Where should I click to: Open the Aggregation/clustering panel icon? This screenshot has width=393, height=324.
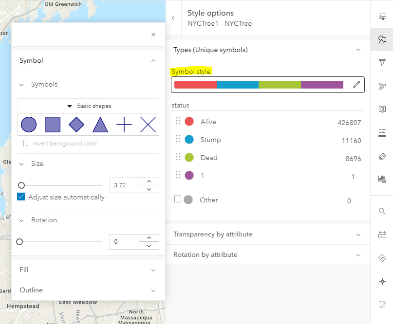382,87
